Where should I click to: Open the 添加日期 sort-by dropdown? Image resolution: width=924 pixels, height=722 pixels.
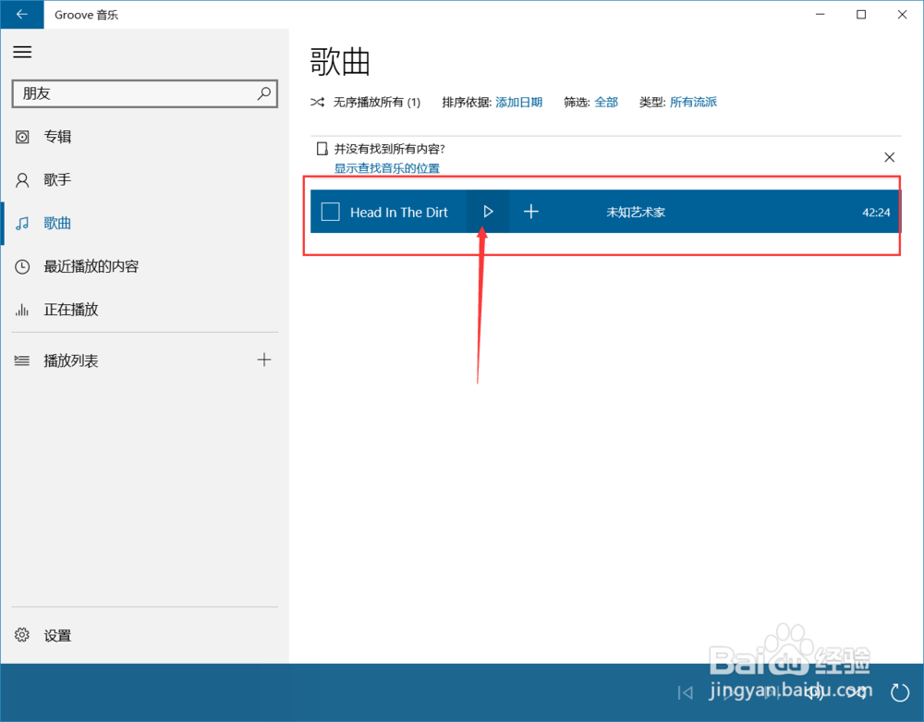pyautogui.click(x=518, y=102)
